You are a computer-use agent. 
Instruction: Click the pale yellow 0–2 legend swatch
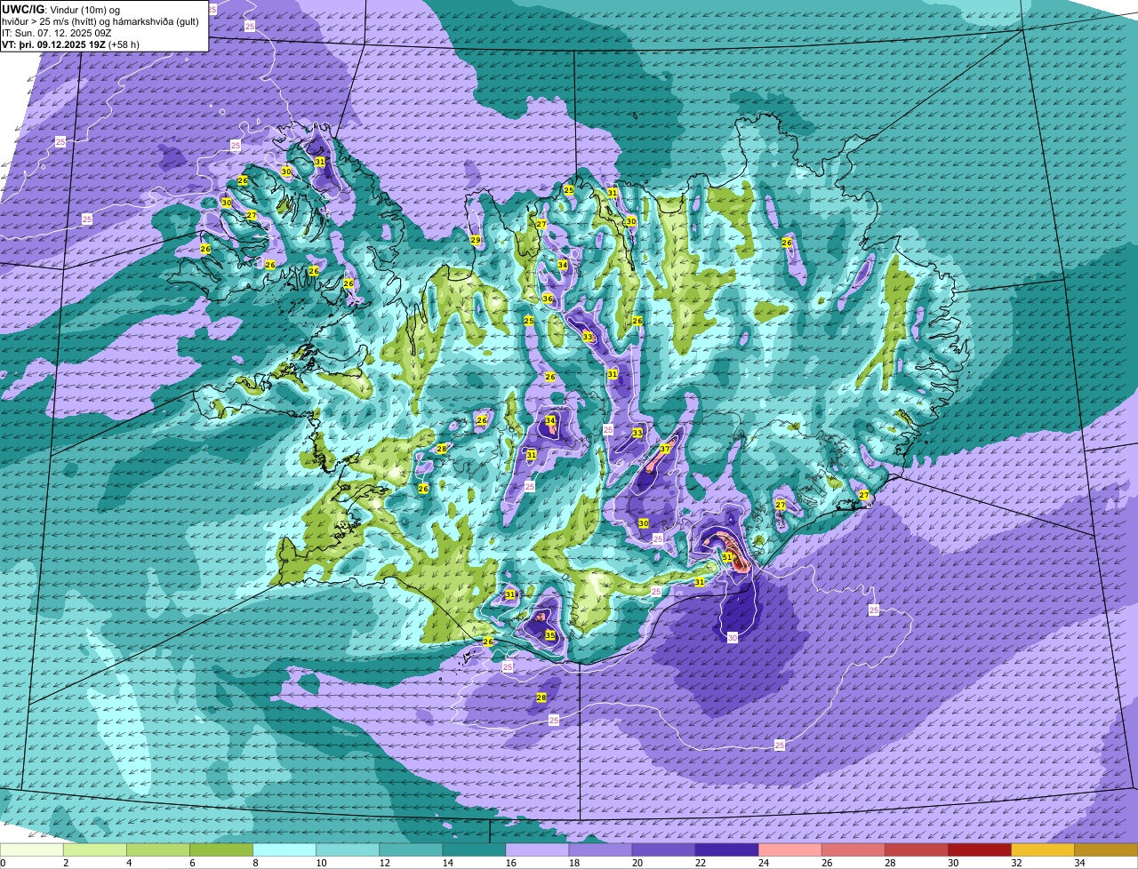pos(32,850)
